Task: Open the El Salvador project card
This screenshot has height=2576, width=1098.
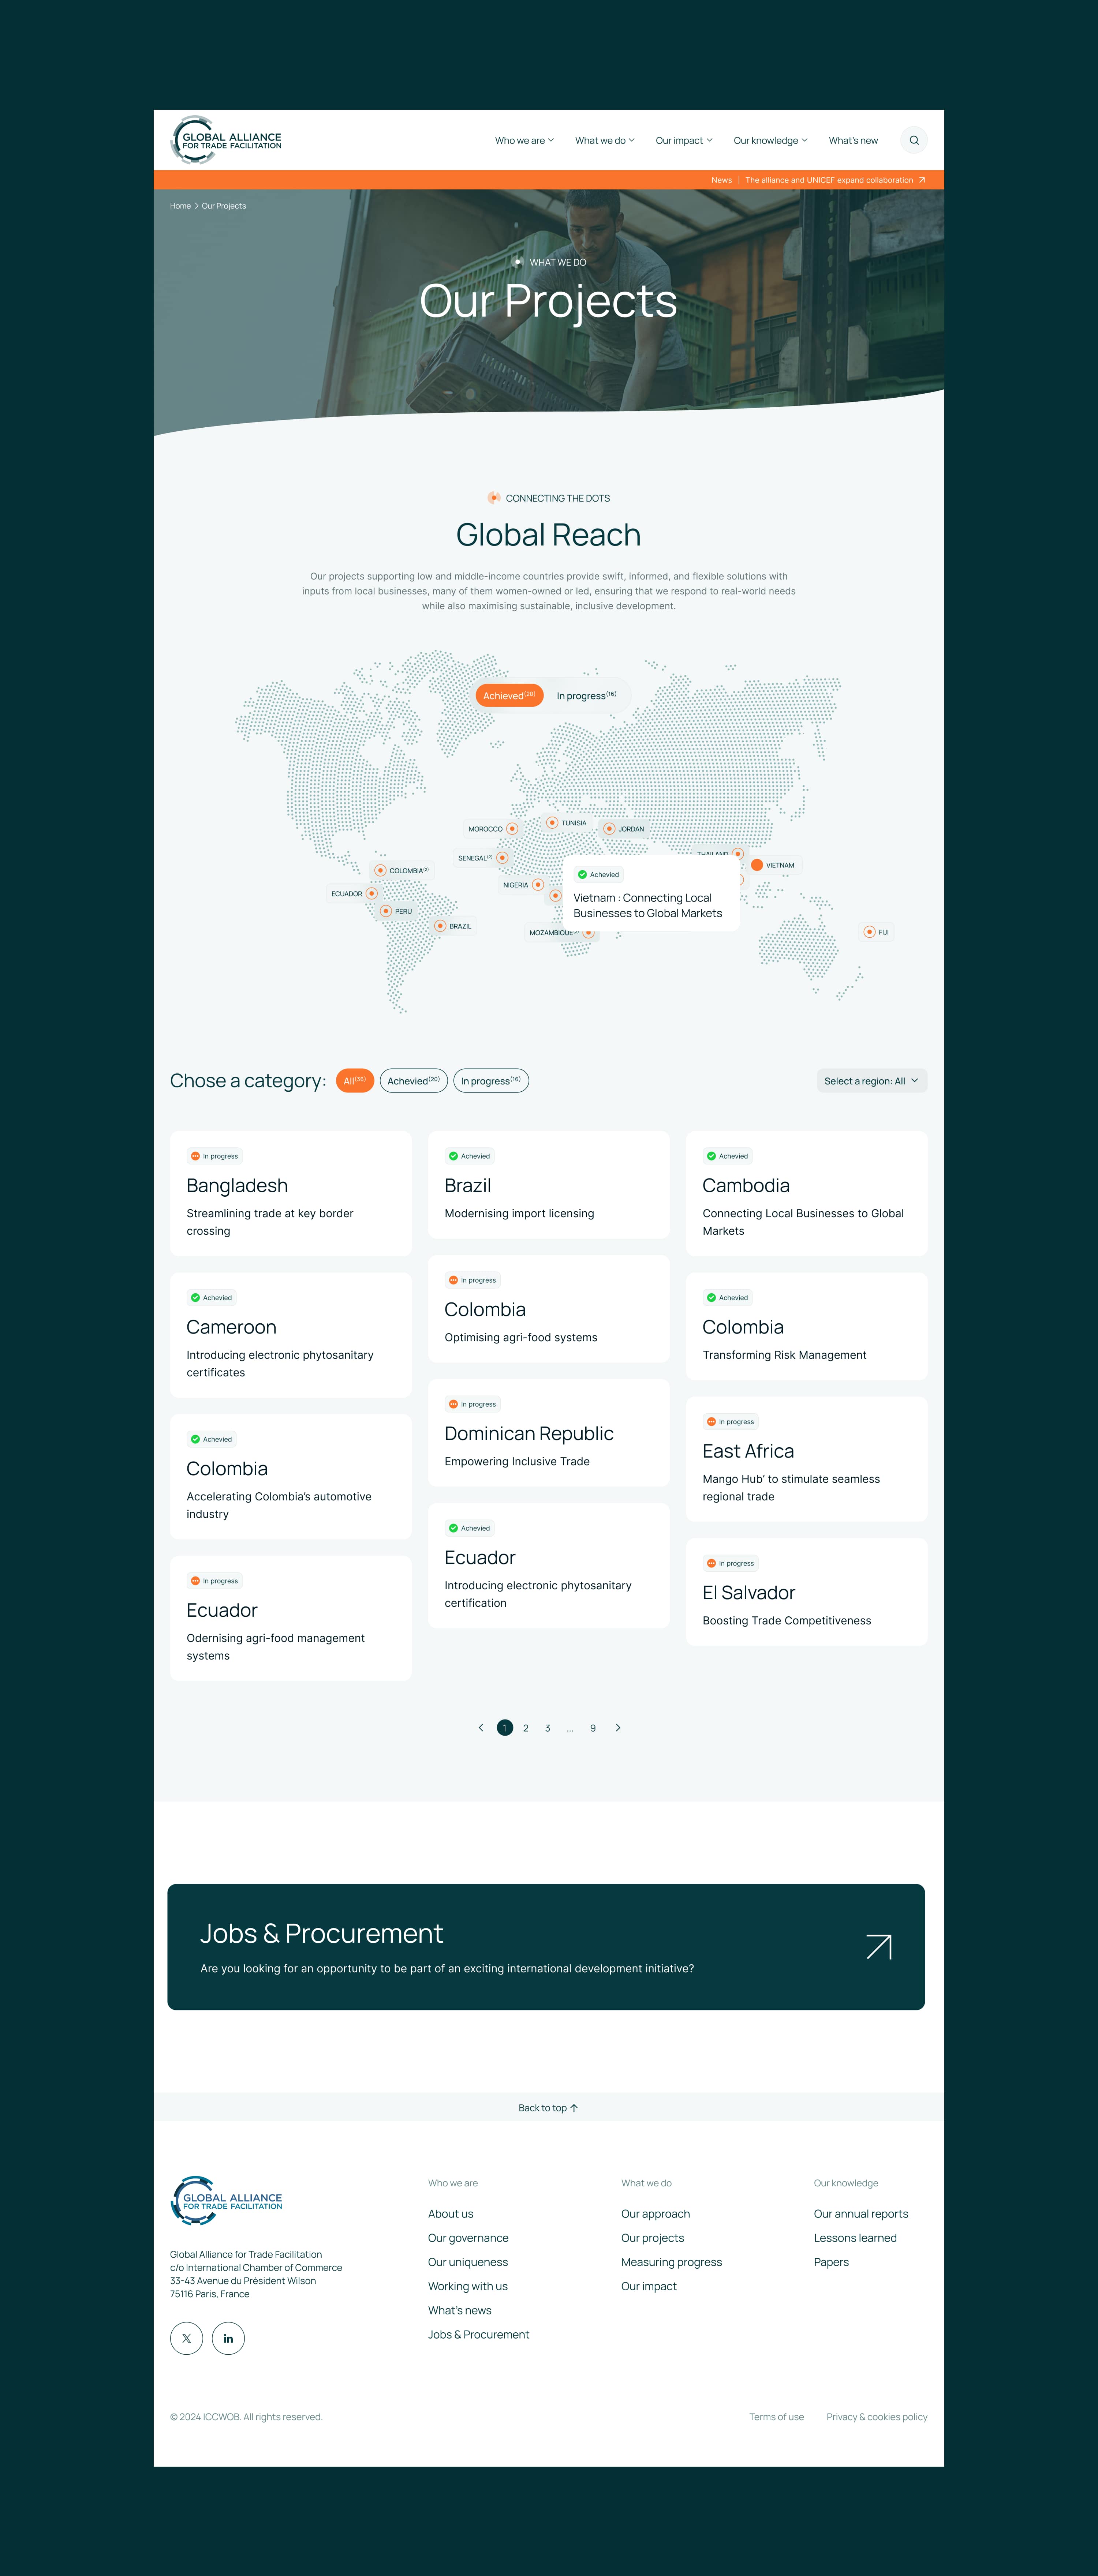Action: coord(807,1592)
